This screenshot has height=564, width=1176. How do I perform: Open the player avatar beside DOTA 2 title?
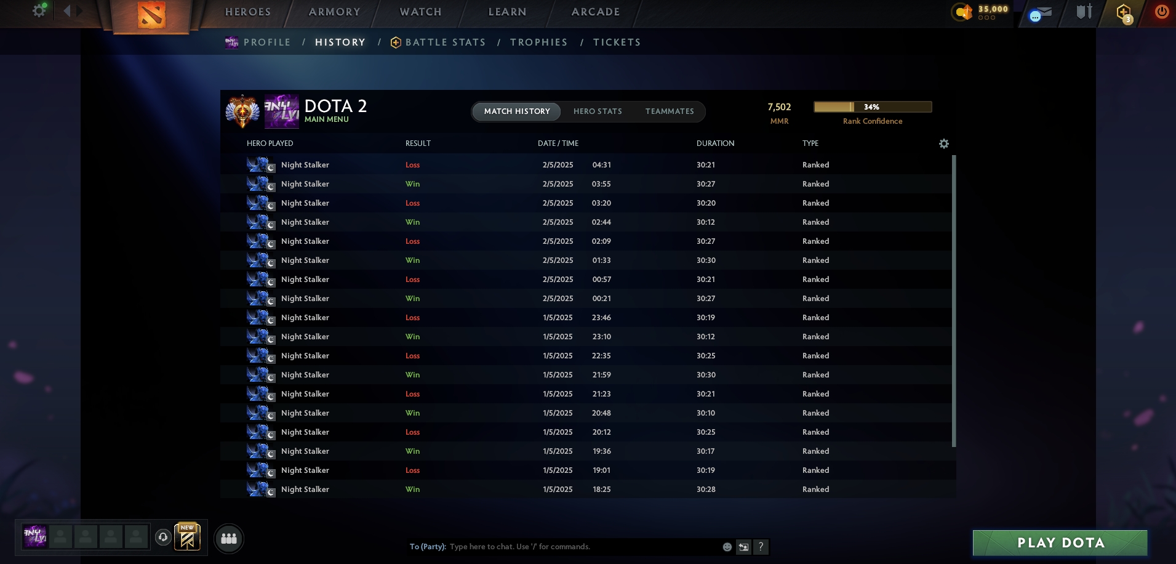281,111
